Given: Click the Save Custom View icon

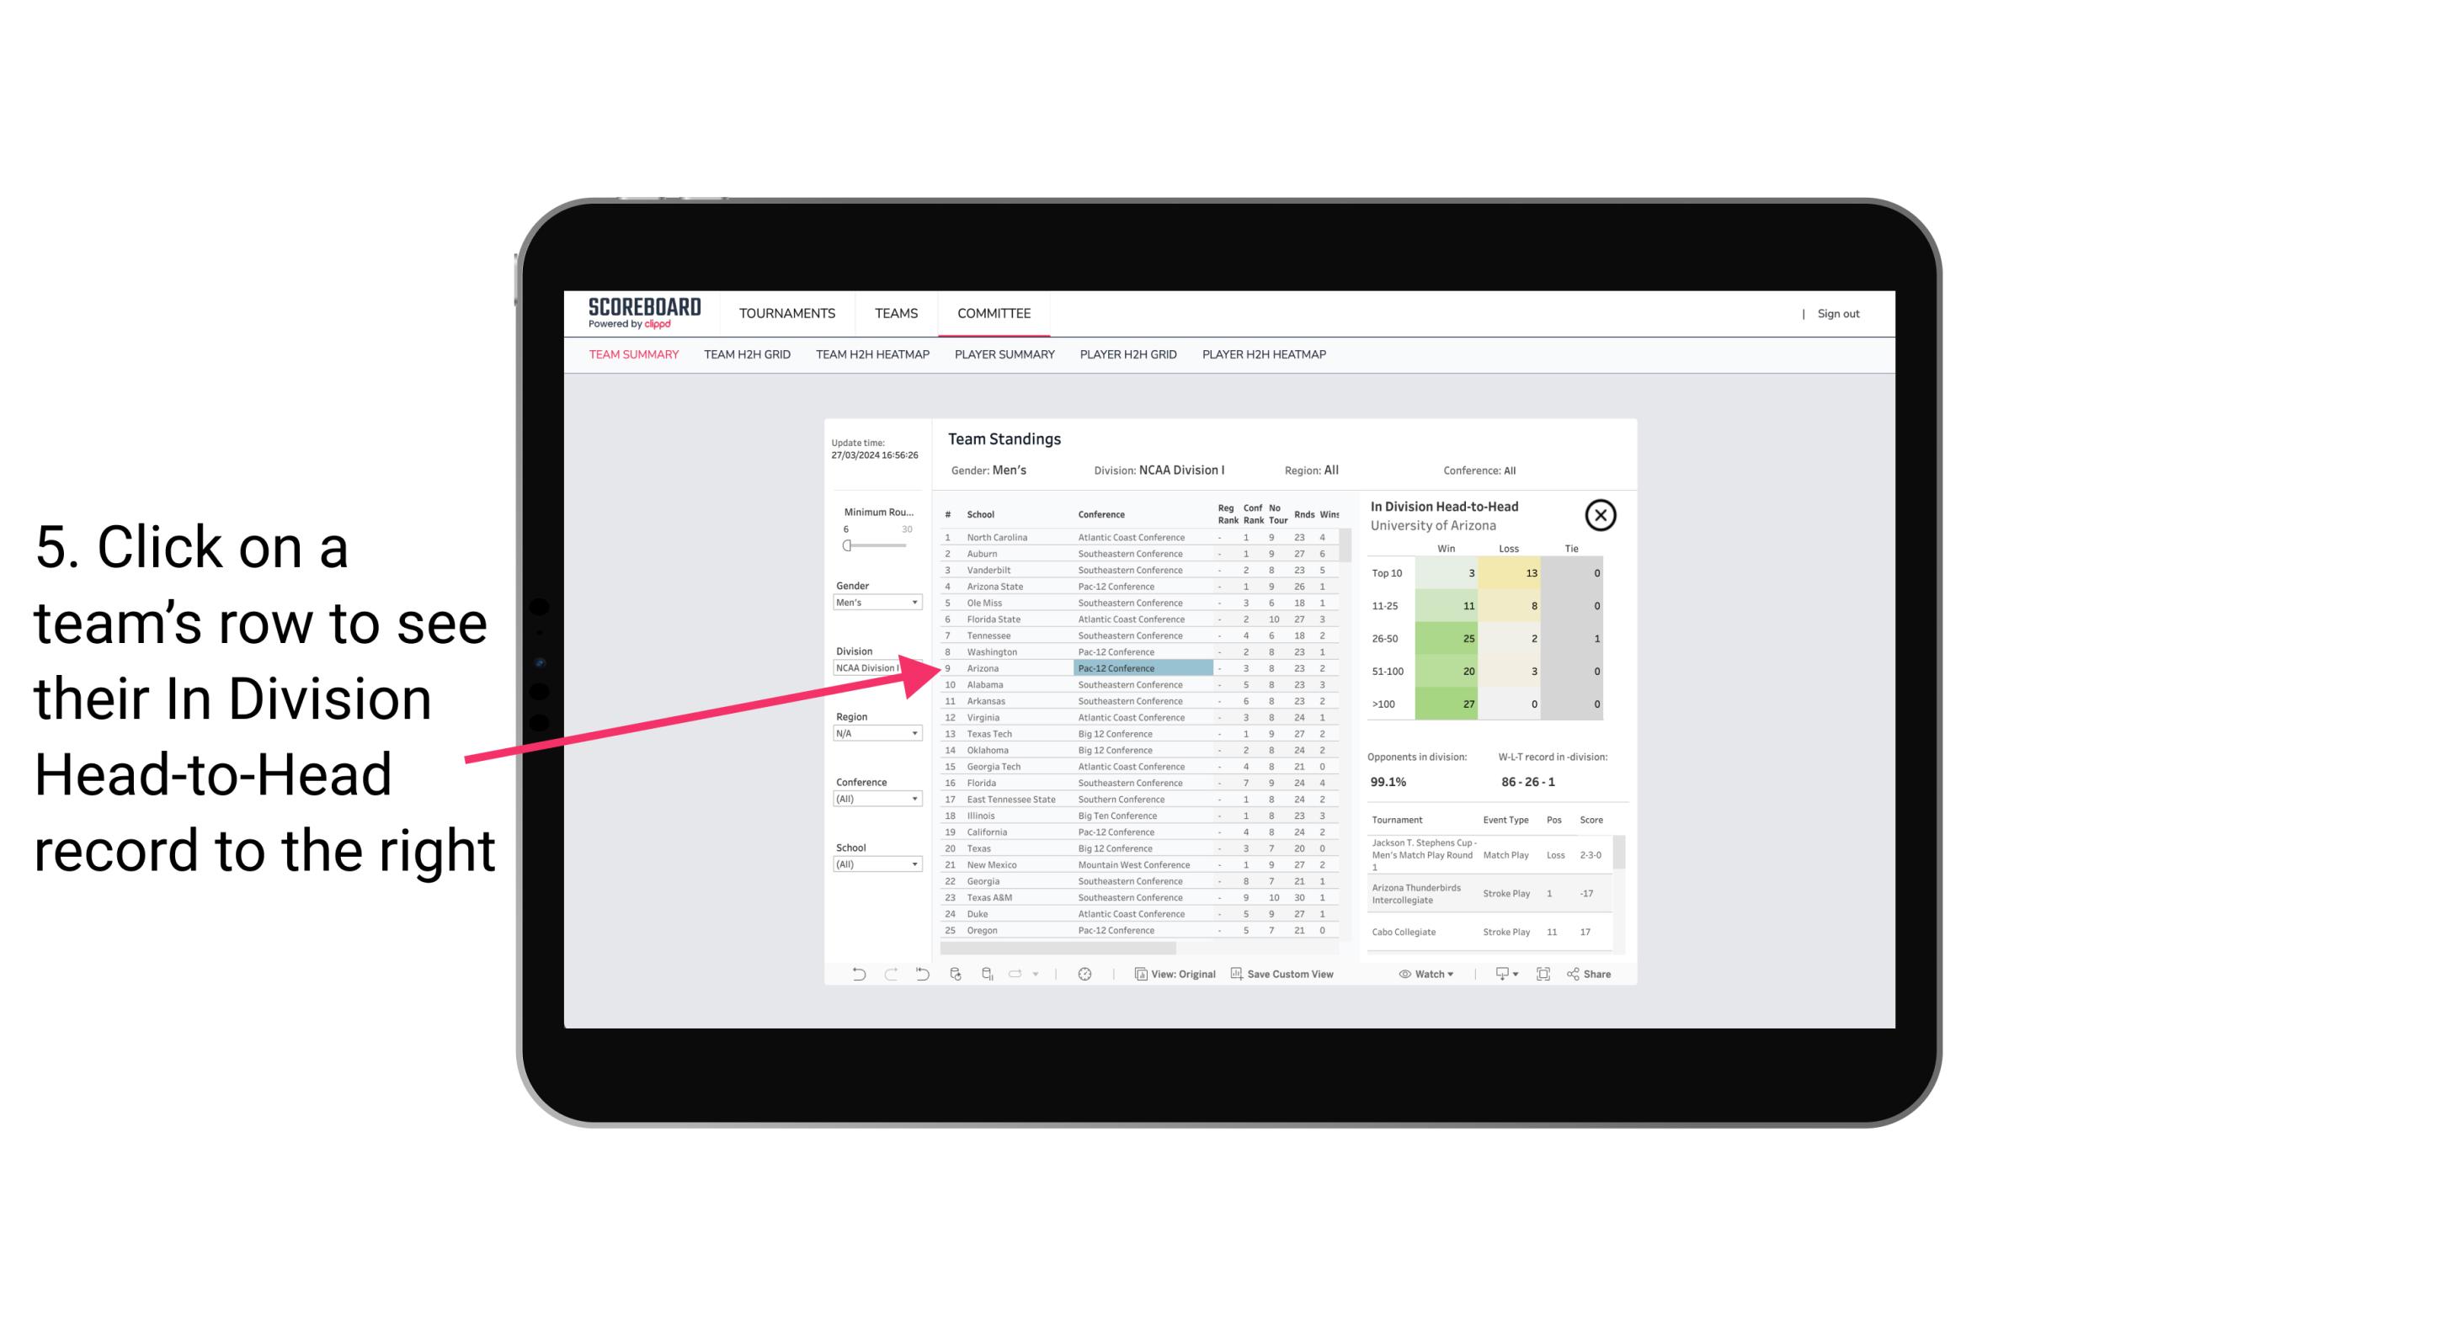Looking at the screenshot, I should 1239,974.
